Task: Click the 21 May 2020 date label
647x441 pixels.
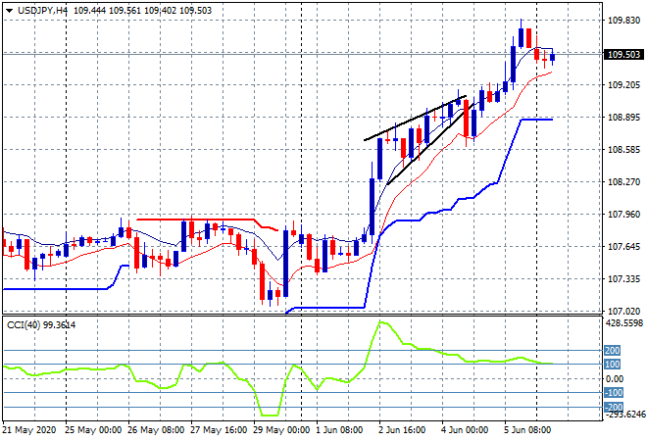Action: point(28,430)
